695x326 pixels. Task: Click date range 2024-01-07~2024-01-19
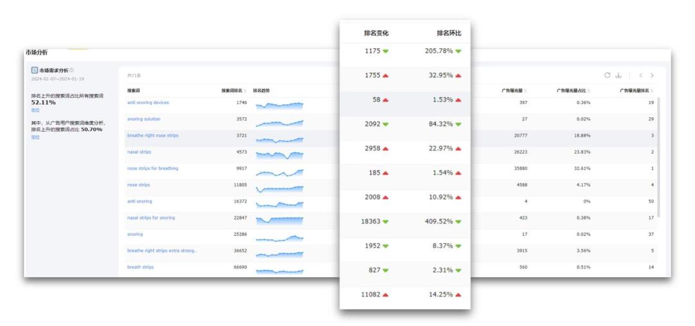pyautogui.click(x=58, y=79)
